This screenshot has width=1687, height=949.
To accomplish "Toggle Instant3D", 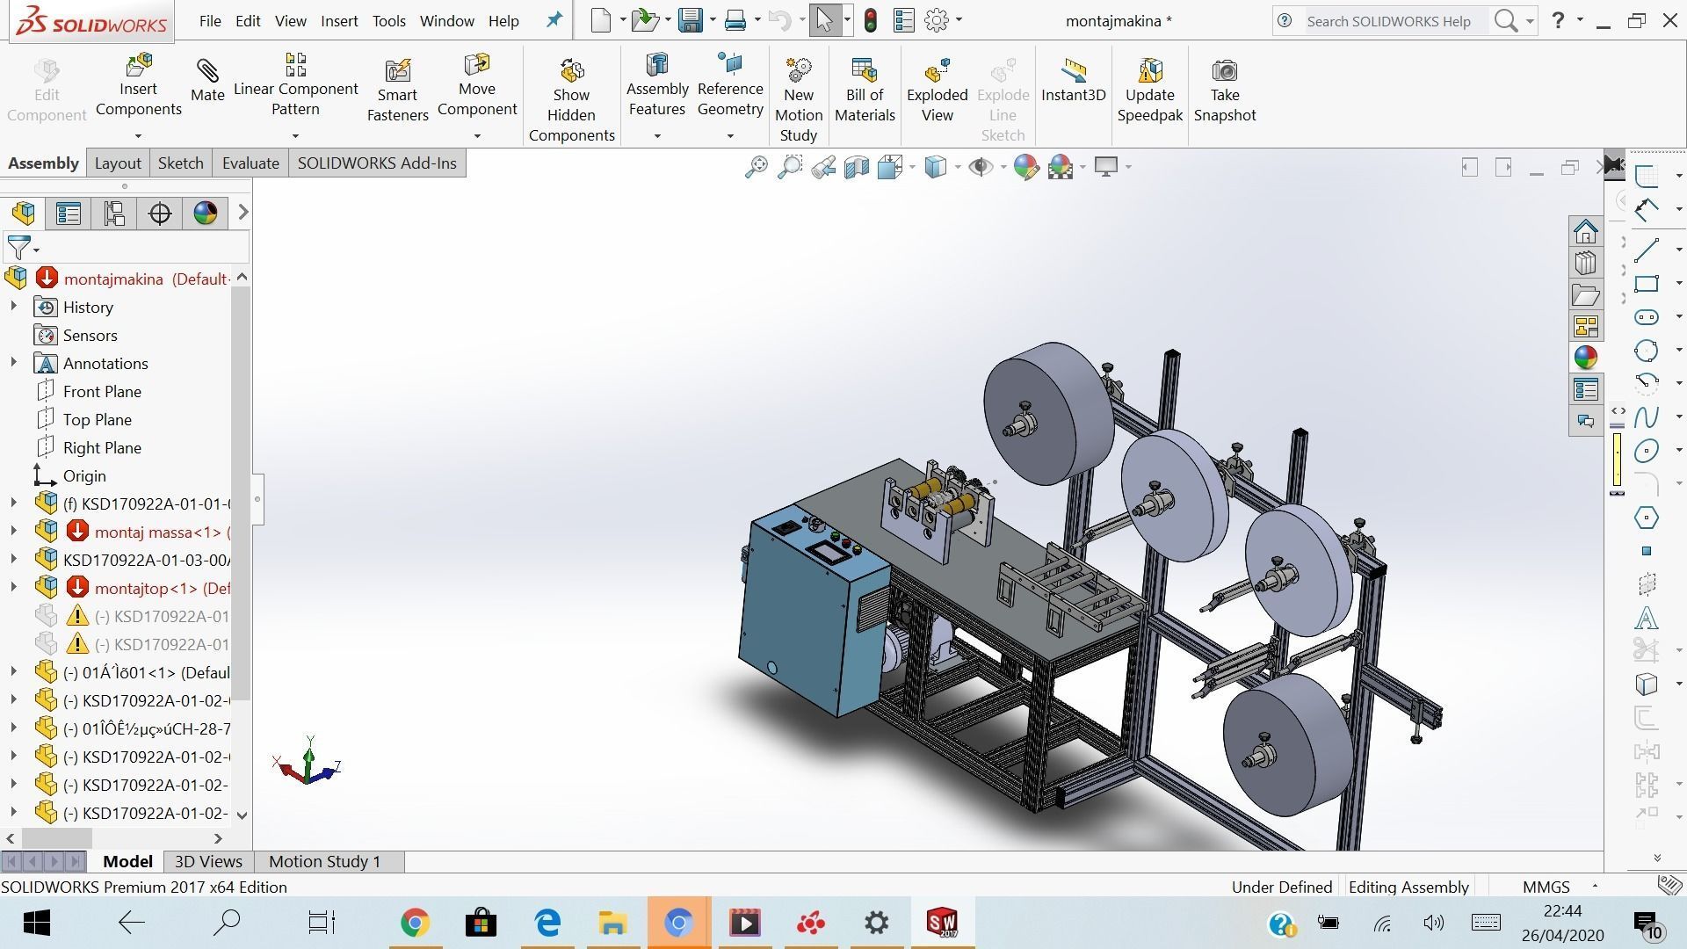I will pos(1073,80).
